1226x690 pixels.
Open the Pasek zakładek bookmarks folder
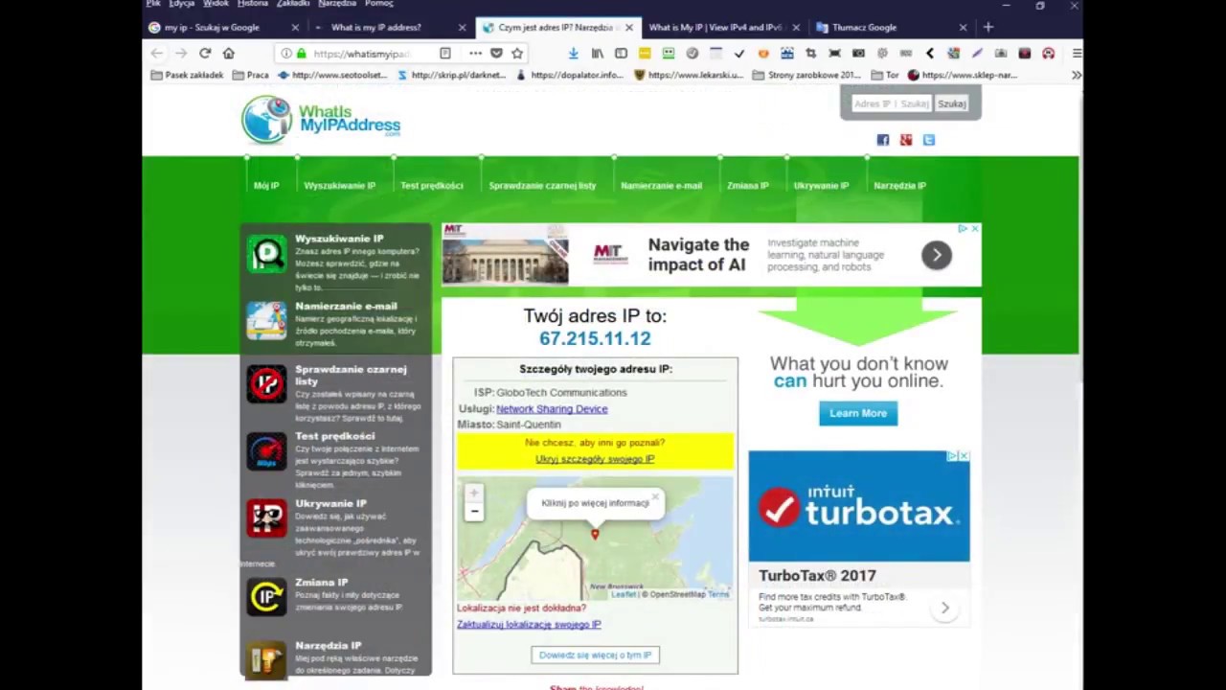click(186, 75)
